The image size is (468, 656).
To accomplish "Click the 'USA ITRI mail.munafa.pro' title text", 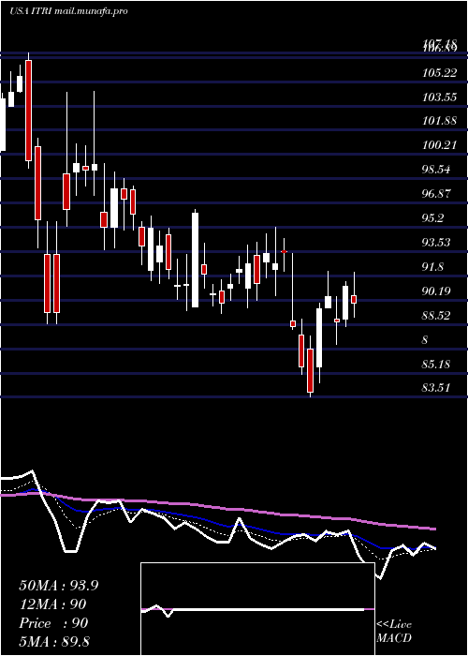I will coord(68,11).
